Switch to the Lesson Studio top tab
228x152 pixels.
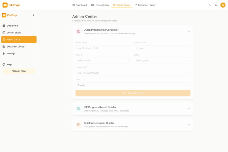coord(100,5)
